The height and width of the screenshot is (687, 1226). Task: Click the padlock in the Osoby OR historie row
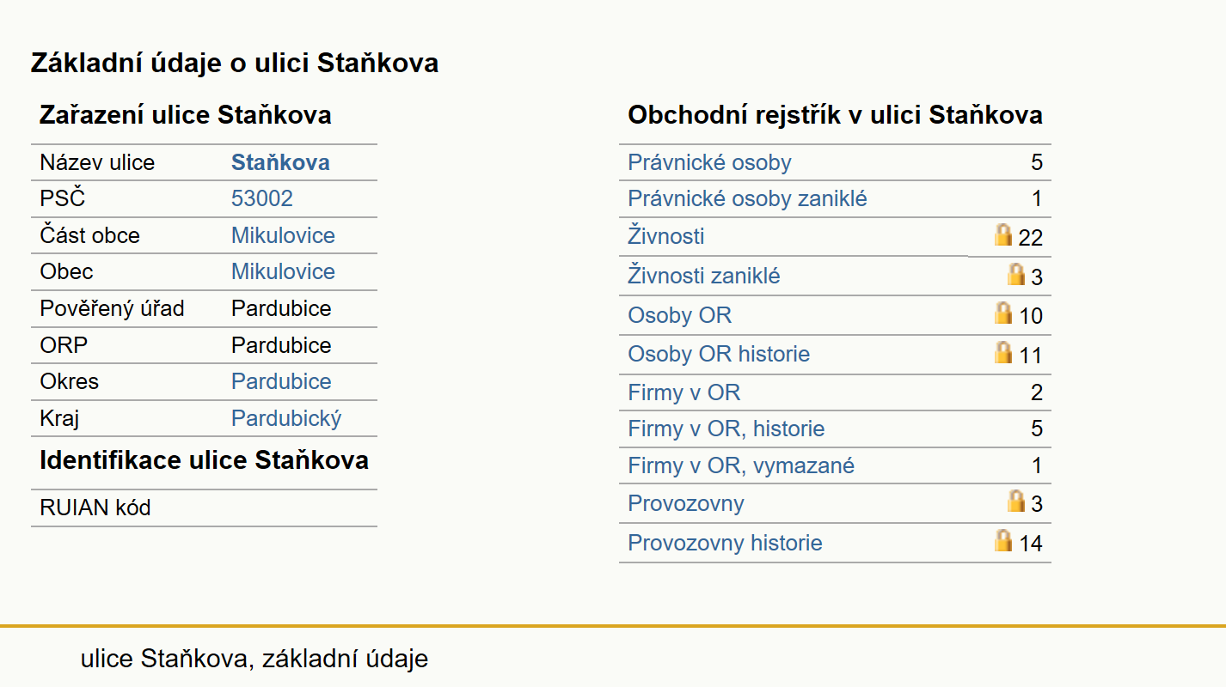click(1003, 352)
